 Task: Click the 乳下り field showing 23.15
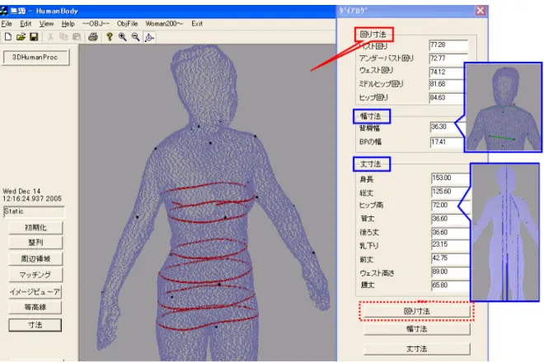(x=451, y=245)
